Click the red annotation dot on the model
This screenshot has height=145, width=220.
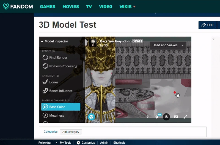click(x=175, y=92)
